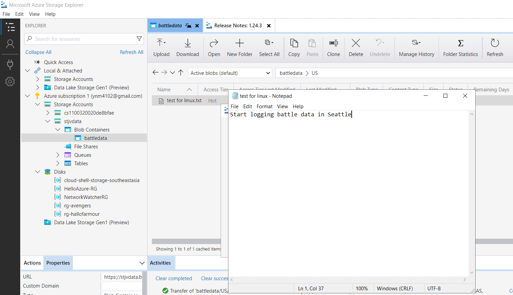
Task: Click the Paste toolbar button
Action: pyautogui.click(x=312, y=48)
